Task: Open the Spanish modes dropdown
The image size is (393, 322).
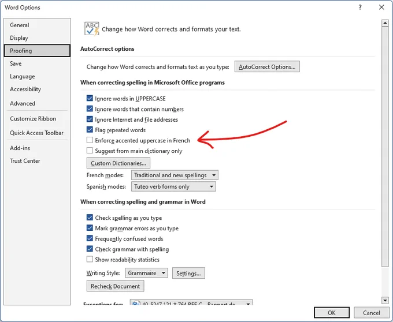Action: tap(173, 186)
